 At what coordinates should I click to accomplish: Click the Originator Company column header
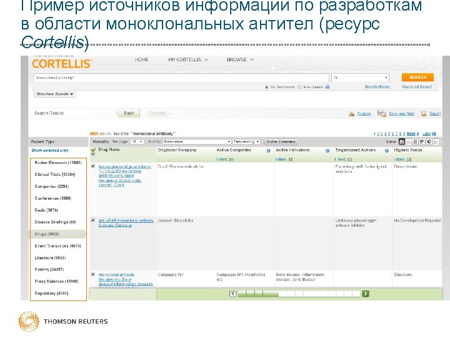(177, 150)
